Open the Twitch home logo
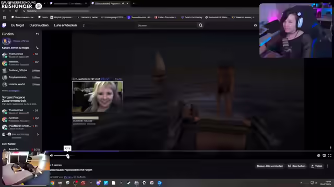Screen dimensions: 334x187 [x=4, y=25]
